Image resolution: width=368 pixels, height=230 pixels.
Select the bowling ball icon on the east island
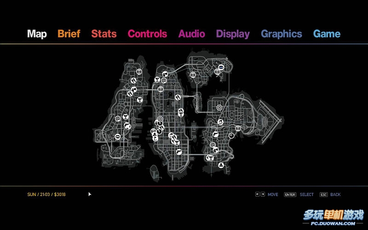pyautogui.click(x=231, y=135)
